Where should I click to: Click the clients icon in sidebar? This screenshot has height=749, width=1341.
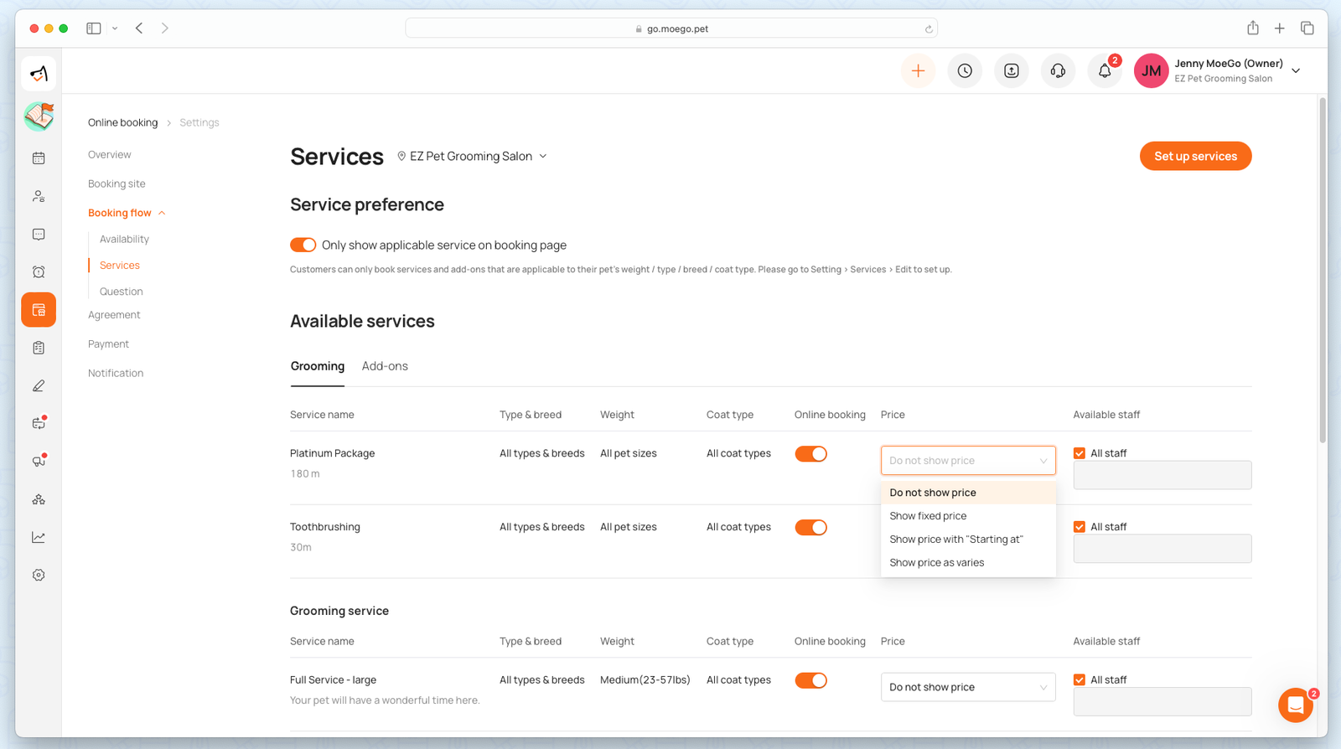(x=39, y=196)
